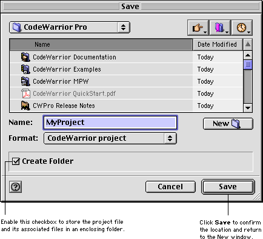Click the CodeWarrior Examples folder icon
Screen dimensions: 263x239
(x=25, y=69)
